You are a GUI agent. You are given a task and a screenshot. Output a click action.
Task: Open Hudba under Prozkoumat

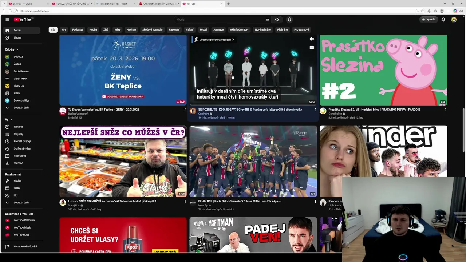click(22, 181)
